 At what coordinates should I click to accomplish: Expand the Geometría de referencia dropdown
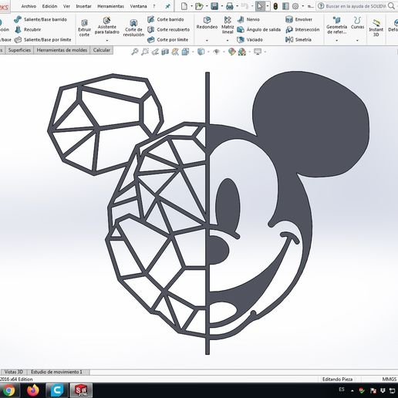pos(337,40)
